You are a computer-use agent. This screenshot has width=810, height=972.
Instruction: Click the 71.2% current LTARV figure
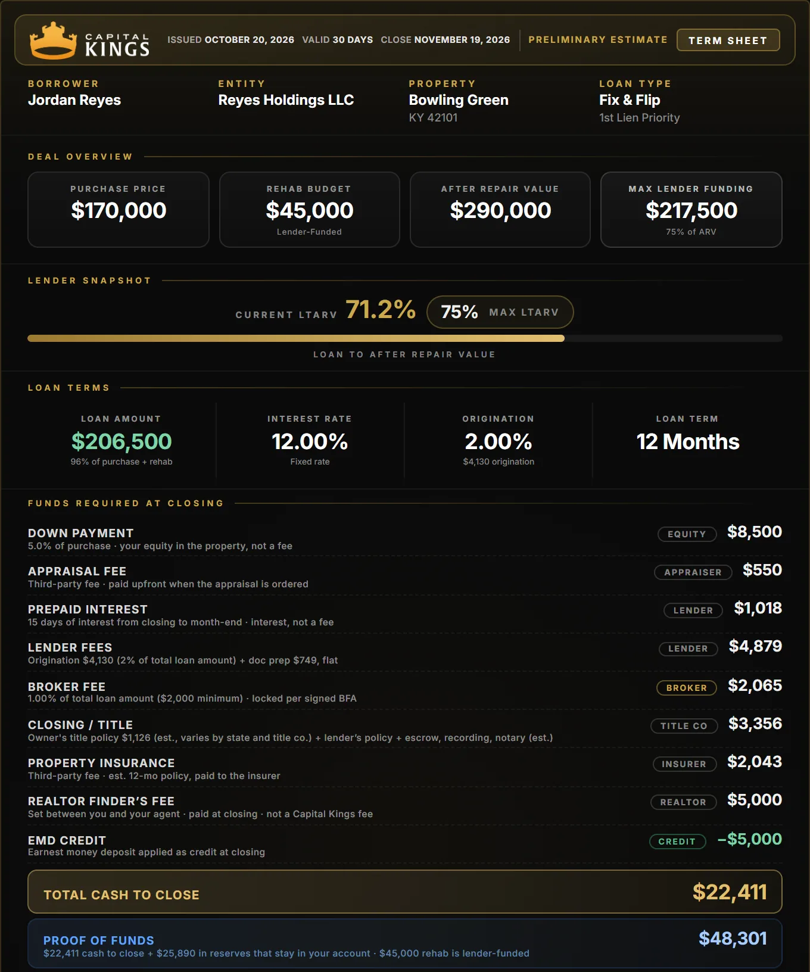coord(381,310)
